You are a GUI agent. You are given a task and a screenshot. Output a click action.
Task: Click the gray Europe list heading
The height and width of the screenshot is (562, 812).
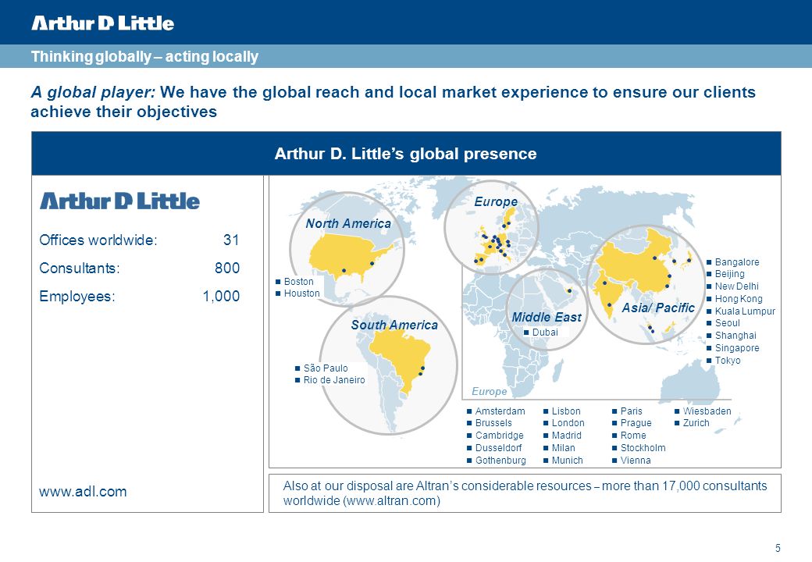(x=489, y=391)
